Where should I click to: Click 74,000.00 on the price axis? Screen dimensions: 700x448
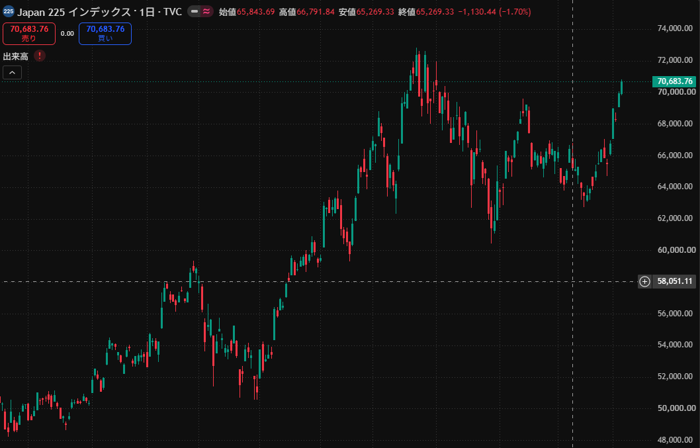point(676,28)
